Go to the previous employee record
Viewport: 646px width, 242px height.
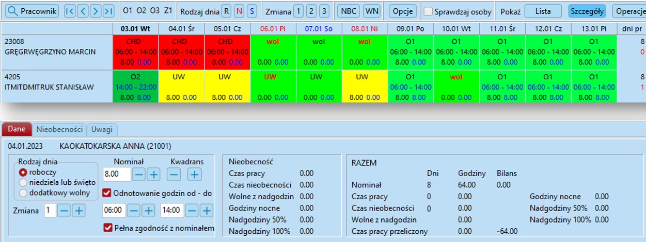point(83,11)
